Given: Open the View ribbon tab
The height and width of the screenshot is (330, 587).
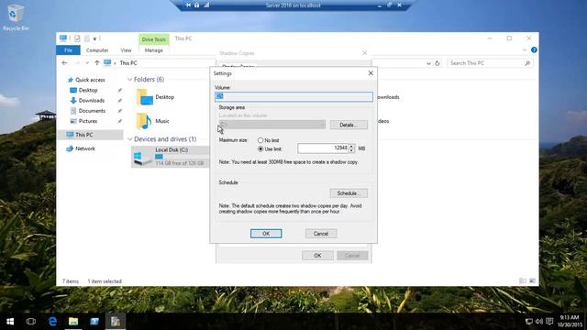Looking at the screenshot, I should point(126,50).
